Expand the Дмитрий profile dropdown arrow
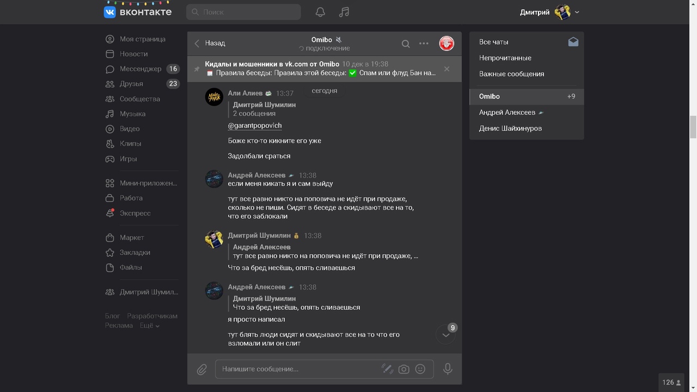Image resolution: width=697 pixels, height=392 pixels. point(577,12)
